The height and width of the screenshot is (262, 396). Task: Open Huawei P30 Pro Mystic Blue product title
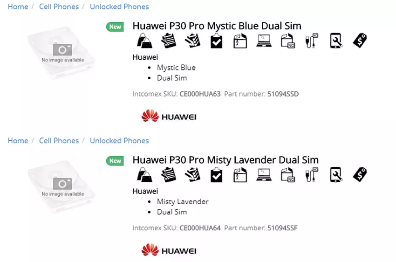pyautogui.click(x=217, y=26)
